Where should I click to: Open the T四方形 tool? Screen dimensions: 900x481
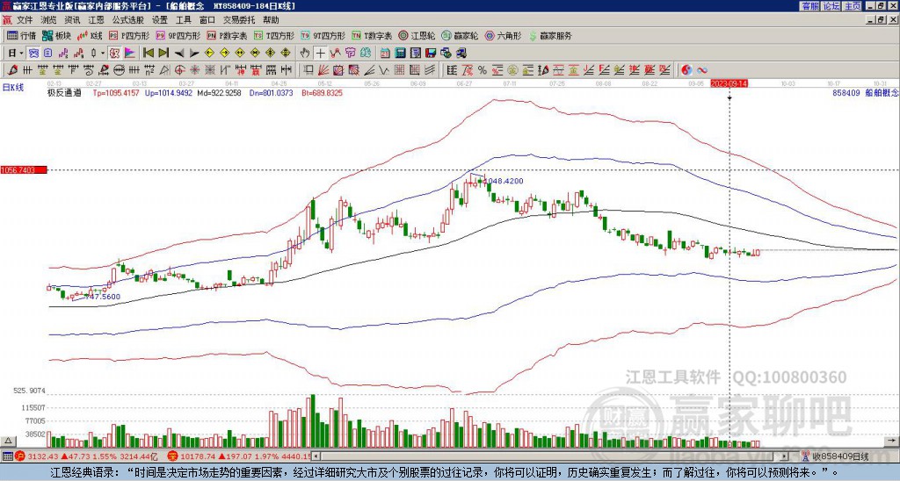(274, 35)
